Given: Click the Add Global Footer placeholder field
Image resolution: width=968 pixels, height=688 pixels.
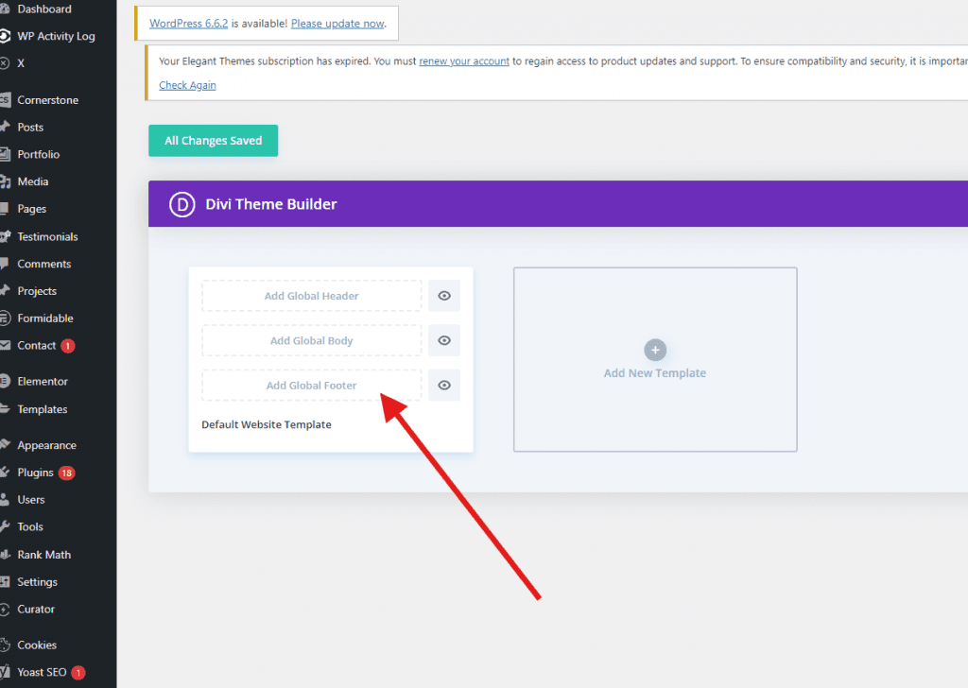Looking at the screenshot, I should (x=311, y=385).
